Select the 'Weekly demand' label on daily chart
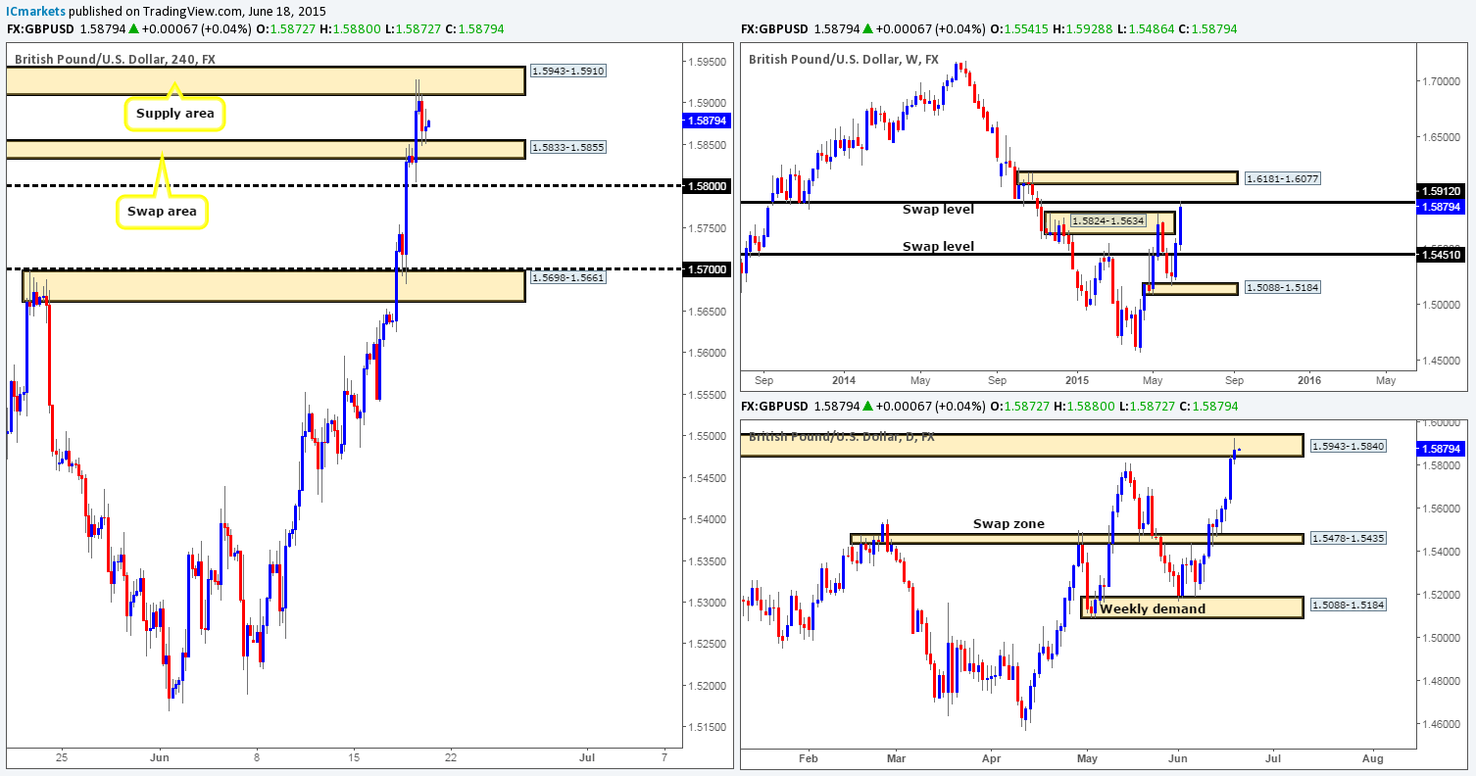The width and height of the screenshot is (1476, 776). [1153, 608]
